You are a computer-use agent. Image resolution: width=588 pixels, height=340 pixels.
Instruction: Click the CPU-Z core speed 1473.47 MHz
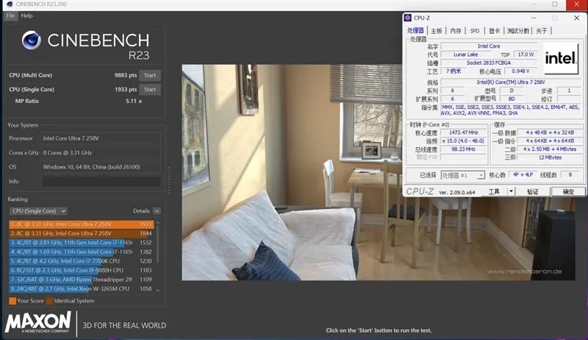click(464, 133)
